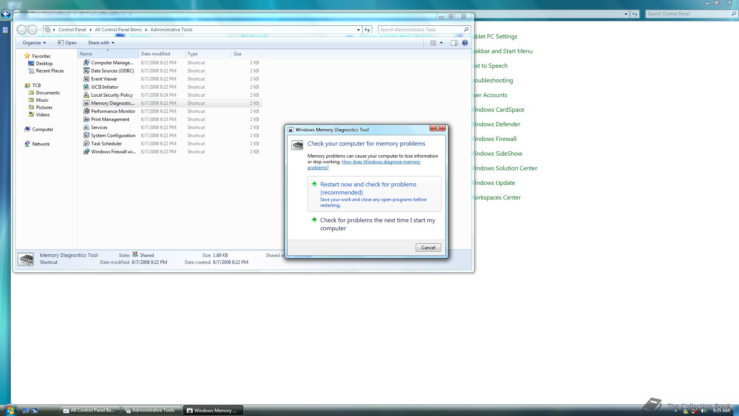The height and width of the screenshot is (416, 739).
Task: Switch to Administrative Tools taskbar button
Action: [x=152, y=410]
